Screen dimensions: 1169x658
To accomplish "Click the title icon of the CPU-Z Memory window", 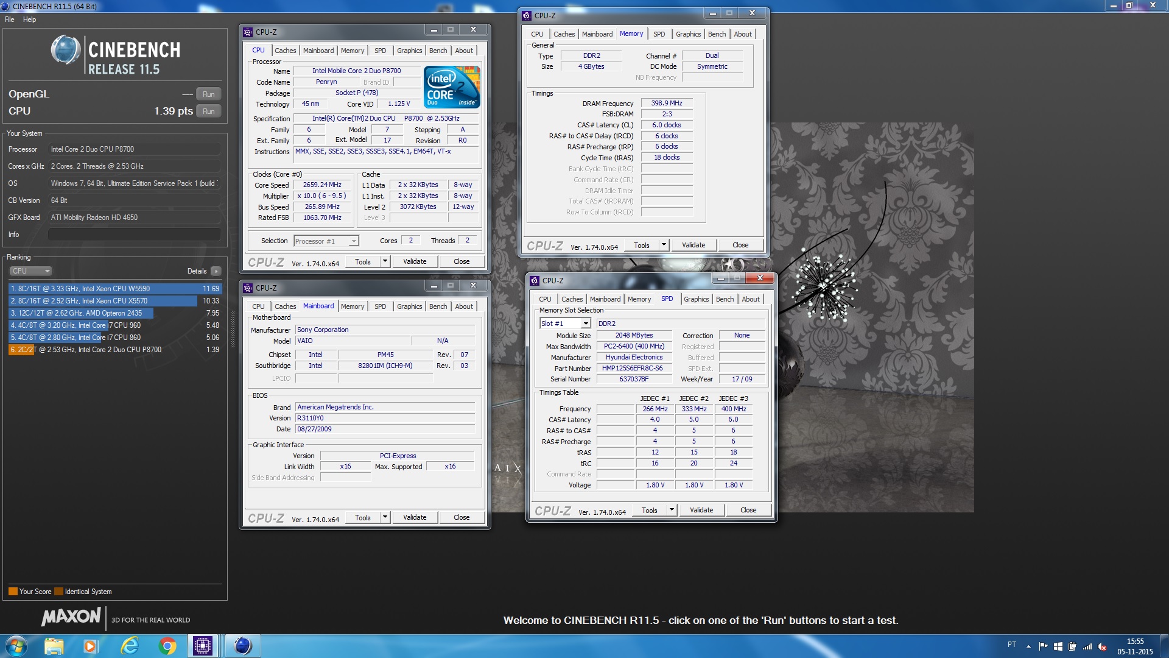I will pos(527,16).
